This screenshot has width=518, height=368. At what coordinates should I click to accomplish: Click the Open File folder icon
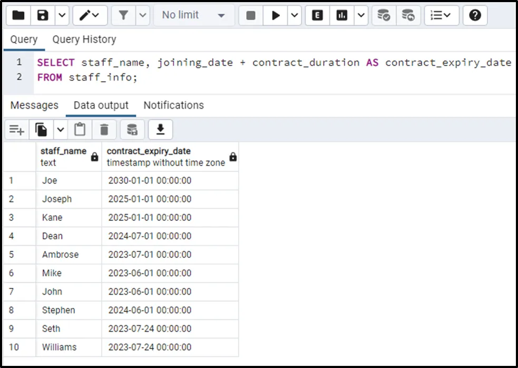click(x=18, y=15)
